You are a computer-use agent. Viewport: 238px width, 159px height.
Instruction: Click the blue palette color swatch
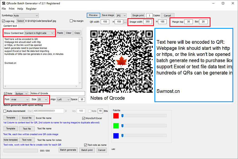116,136
